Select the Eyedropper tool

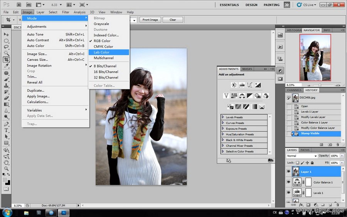tap(7, 66)
